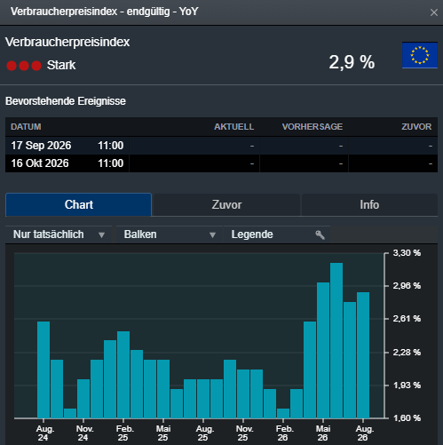Click the wrench icon beside Legende
The image size is (443, 445).
click(x=320, y=234)
